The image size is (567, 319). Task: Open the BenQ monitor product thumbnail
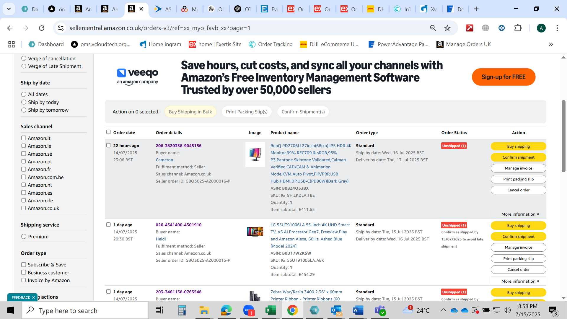pyautogui.click(x=255, y=155)
